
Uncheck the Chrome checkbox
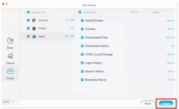[28, 20]
